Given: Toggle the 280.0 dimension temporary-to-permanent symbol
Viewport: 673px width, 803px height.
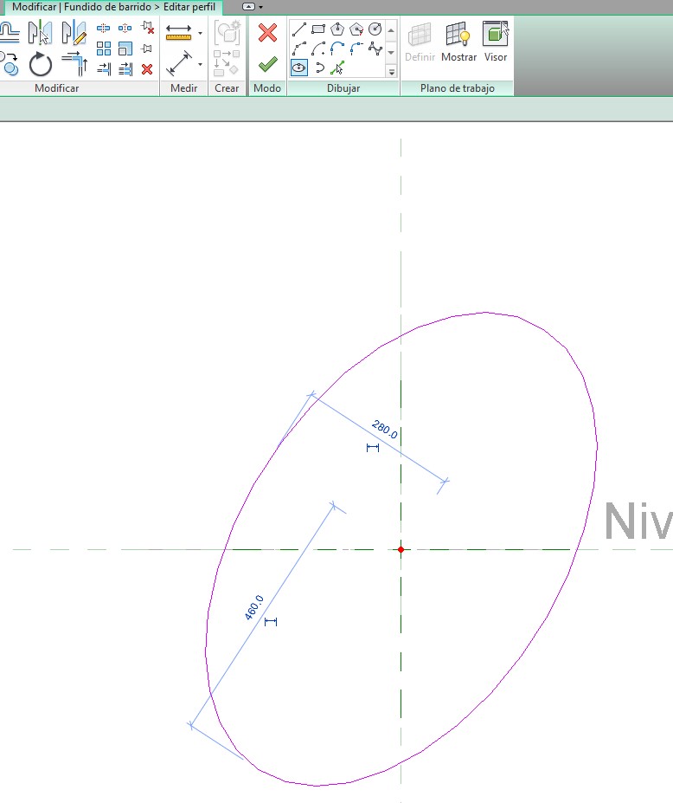Looking at the screenshot, I should tap(373, 448).
